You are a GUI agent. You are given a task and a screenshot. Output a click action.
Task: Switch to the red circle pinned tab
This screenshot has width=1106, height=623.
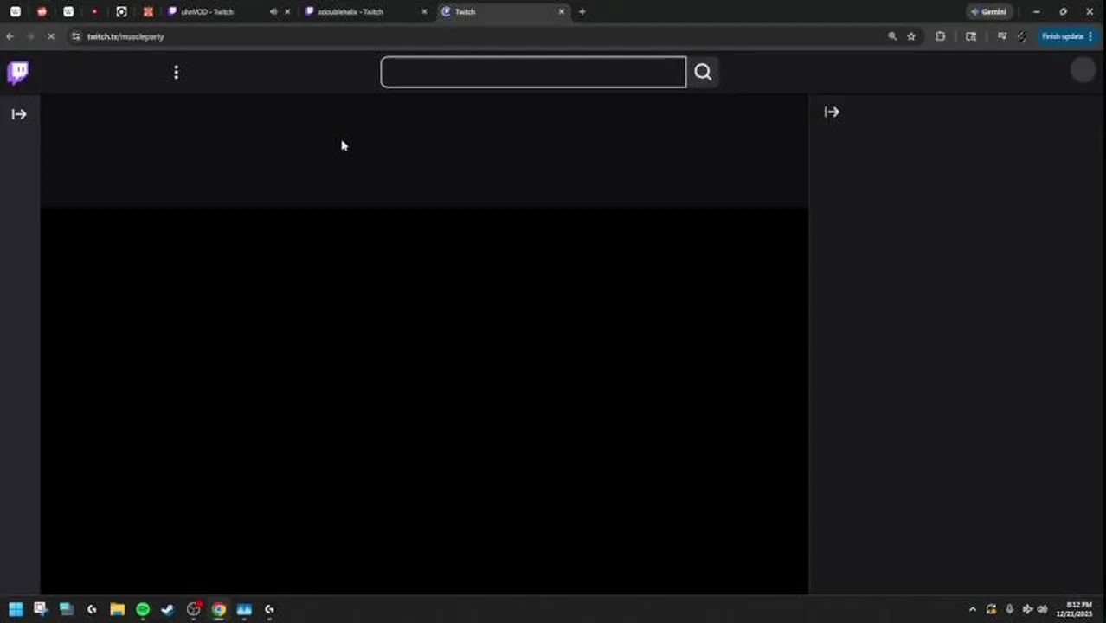(x=42, y=12)
